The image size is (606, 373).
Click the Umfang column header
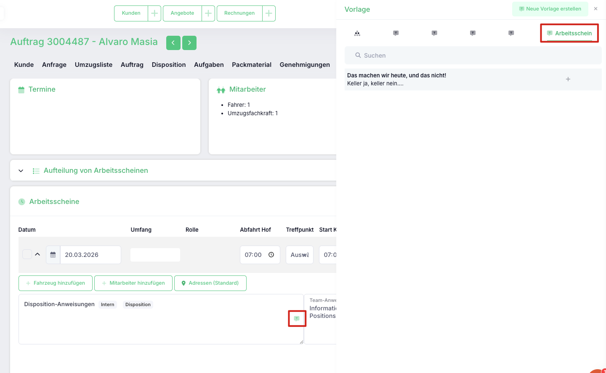[141, 230]
